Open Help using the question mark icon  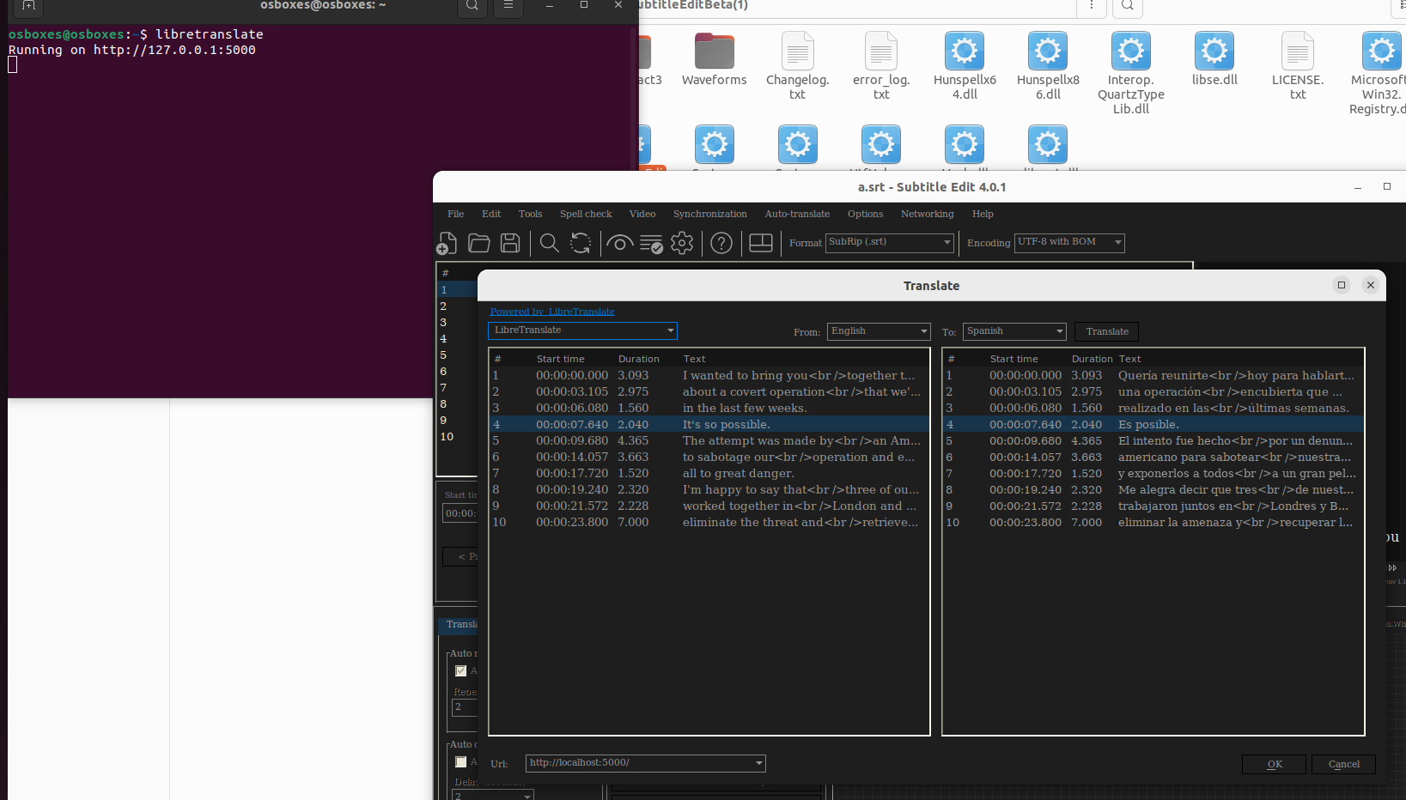point(721,243)
